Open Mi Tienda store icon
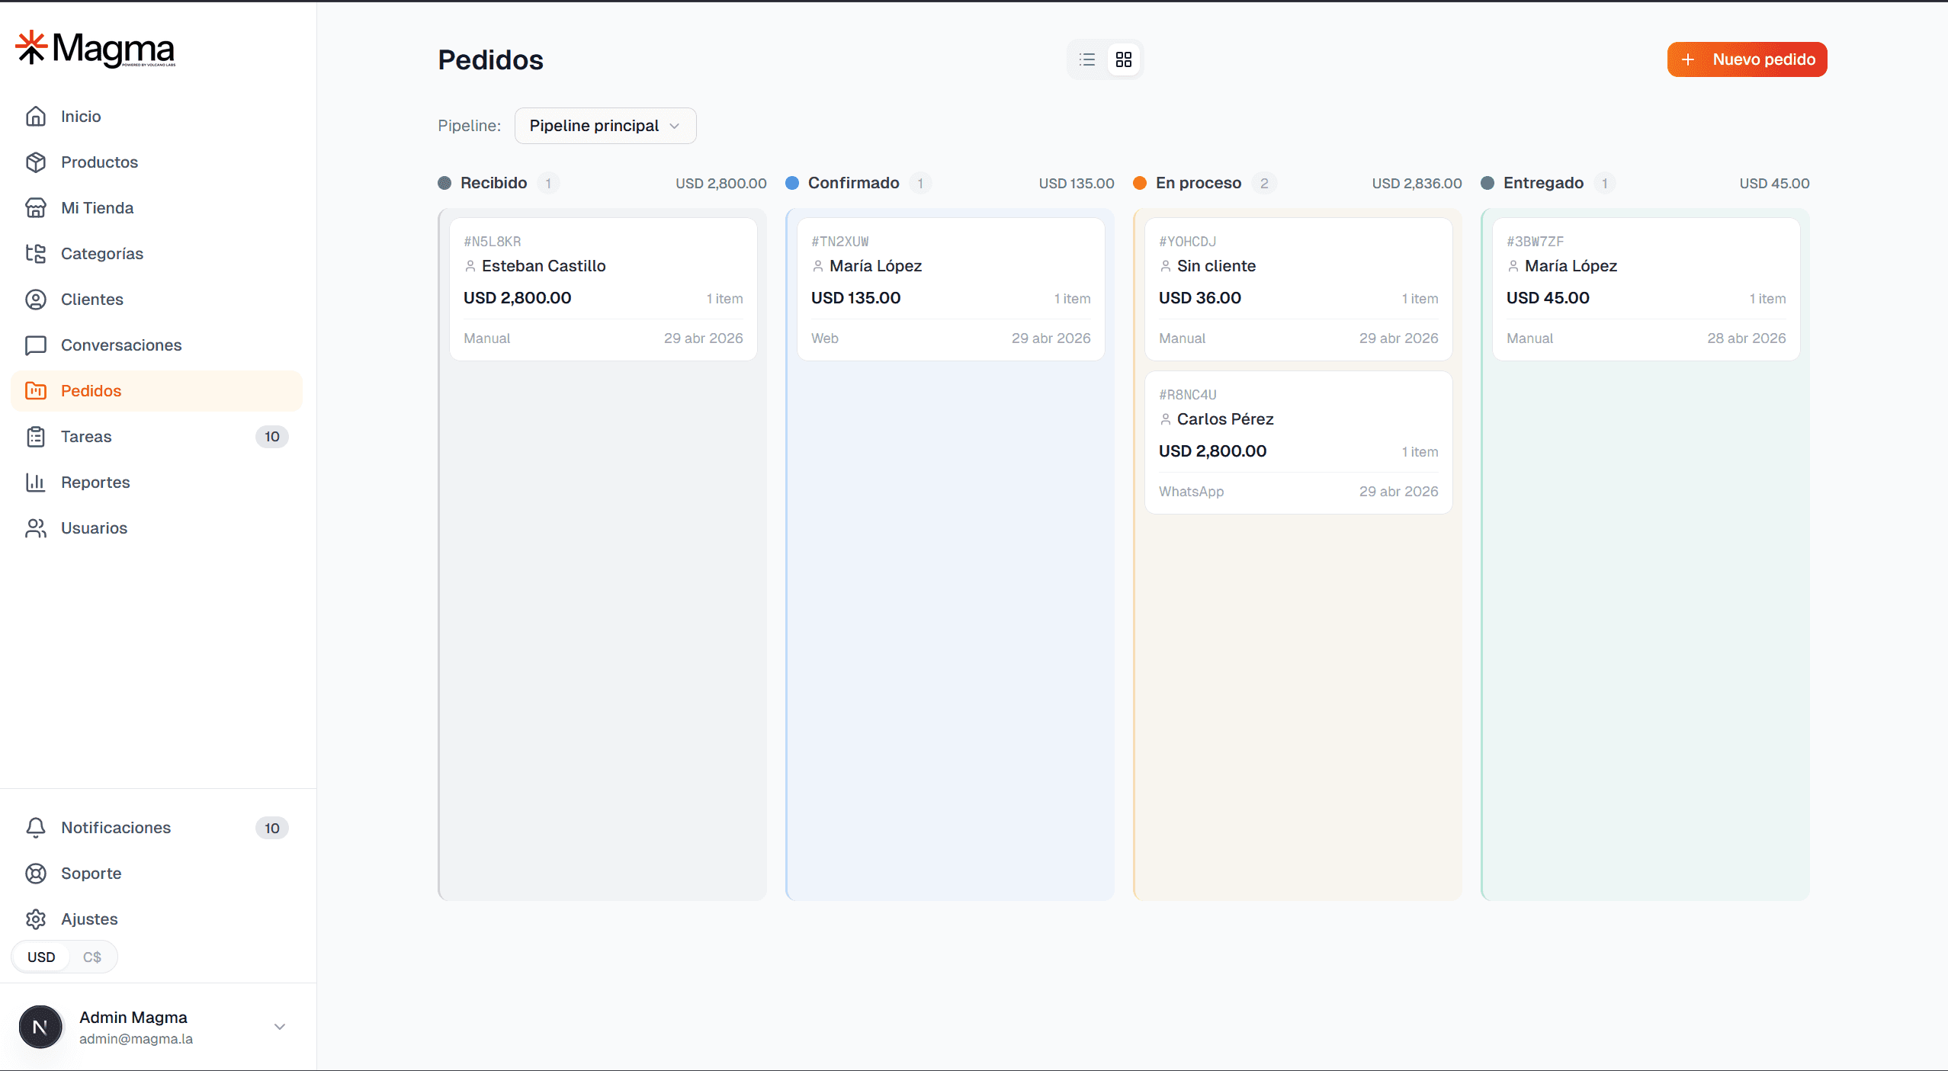 click(37, 207)
